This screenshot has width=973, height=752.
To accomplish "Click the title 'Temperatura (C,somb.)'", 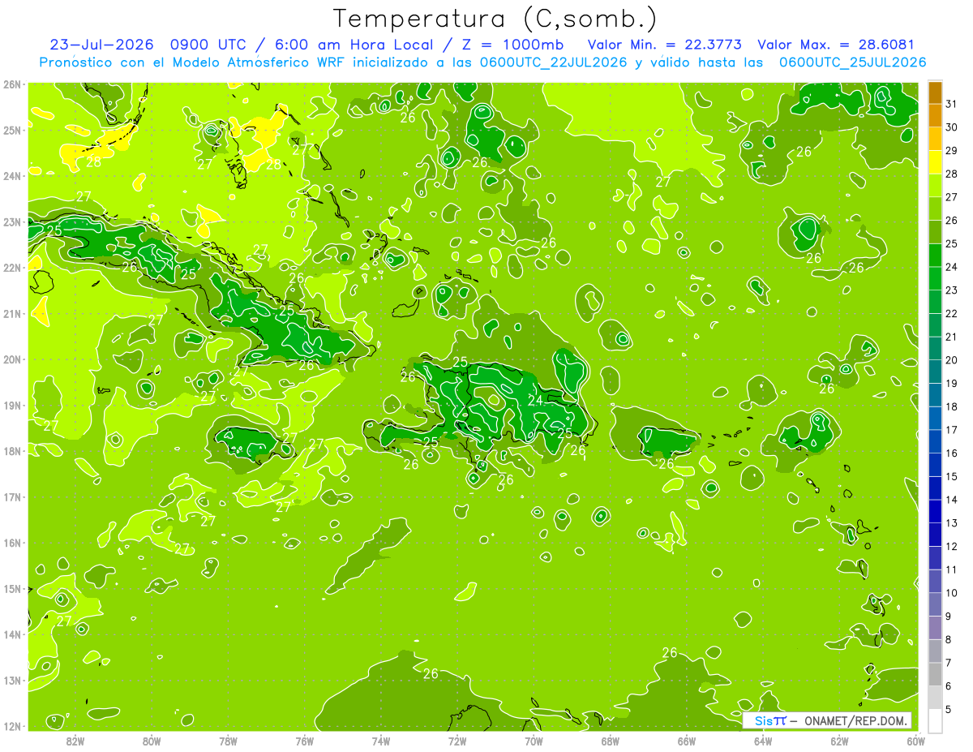I will click(x=495, y=19).
